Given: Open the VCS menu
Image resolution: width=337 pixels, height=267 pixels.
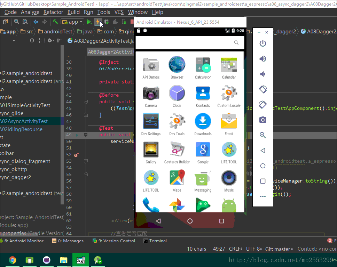Looking at the screenshot, I should [x=119, y=12].
